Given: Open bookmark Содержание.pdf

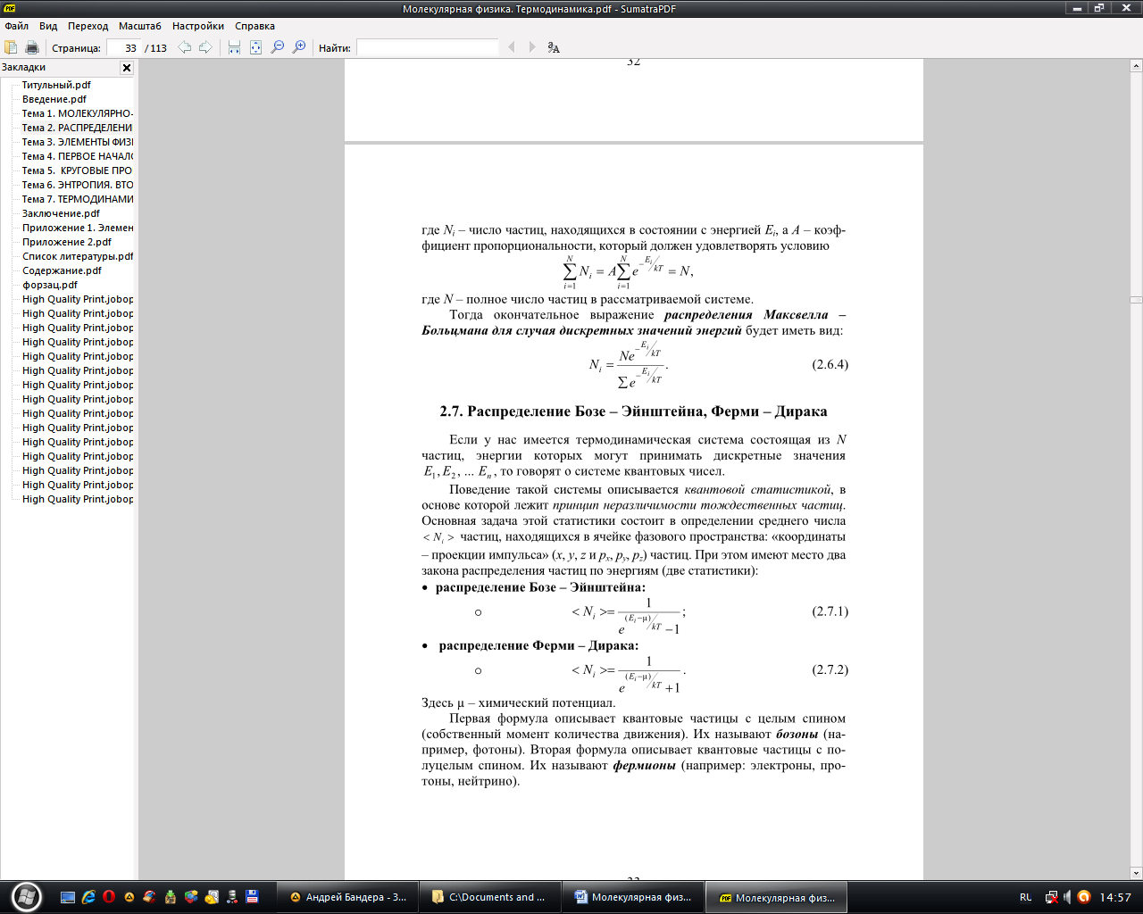Looking at the screenshot, I should (62, 270).
